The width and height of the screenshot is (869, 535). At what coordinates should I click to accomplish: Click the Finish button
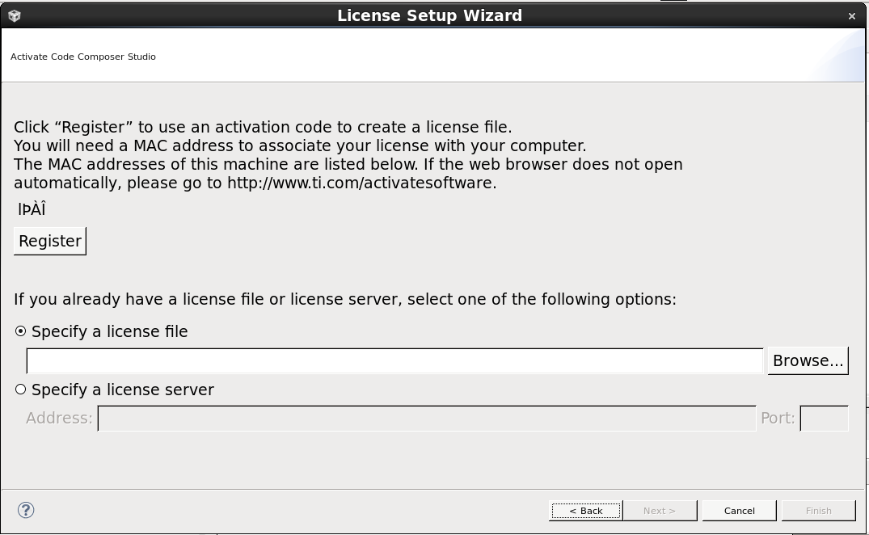coord(819,511)
